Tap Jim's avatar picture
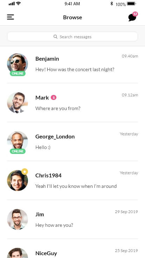 18,219
